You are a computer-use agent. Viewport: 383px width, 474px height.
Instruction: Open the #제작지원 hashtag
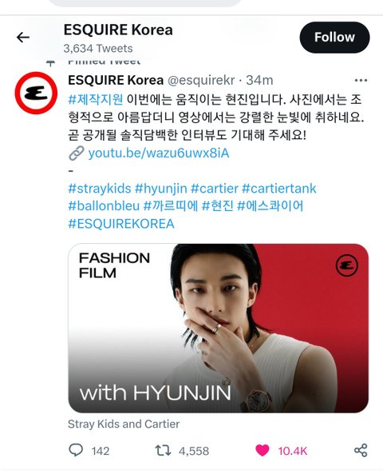tap(96, 99)
